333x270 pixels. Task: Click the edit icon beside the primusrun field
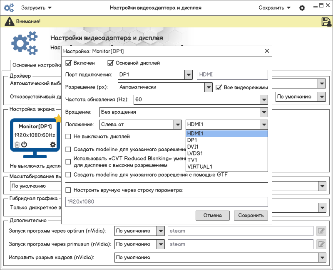(x=321, y=244)
